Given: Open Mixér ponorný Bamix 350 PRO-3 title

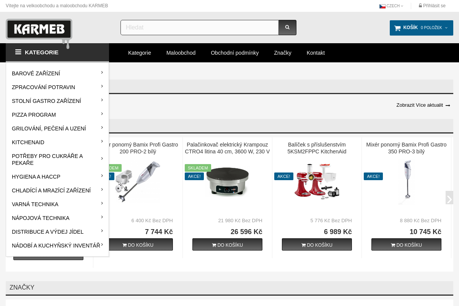Looking at the screenshot, I should click(x=406, y=148).
